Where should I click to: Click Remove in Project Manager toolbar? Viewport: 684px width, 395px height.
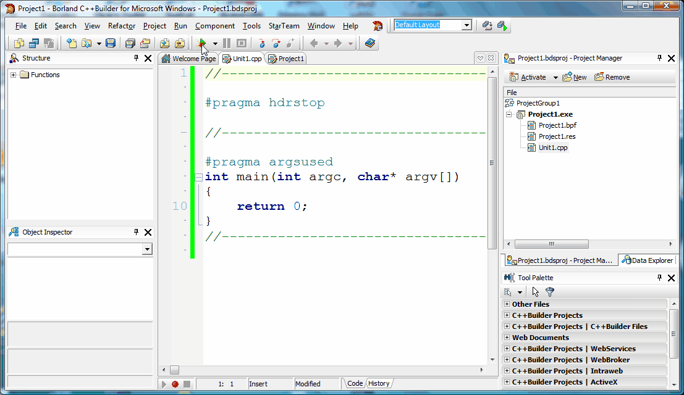coord(612,77)
